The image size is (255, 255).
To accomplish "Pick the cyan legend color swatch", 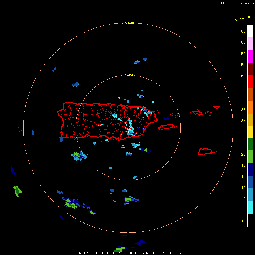I will (x=250, y=208).
